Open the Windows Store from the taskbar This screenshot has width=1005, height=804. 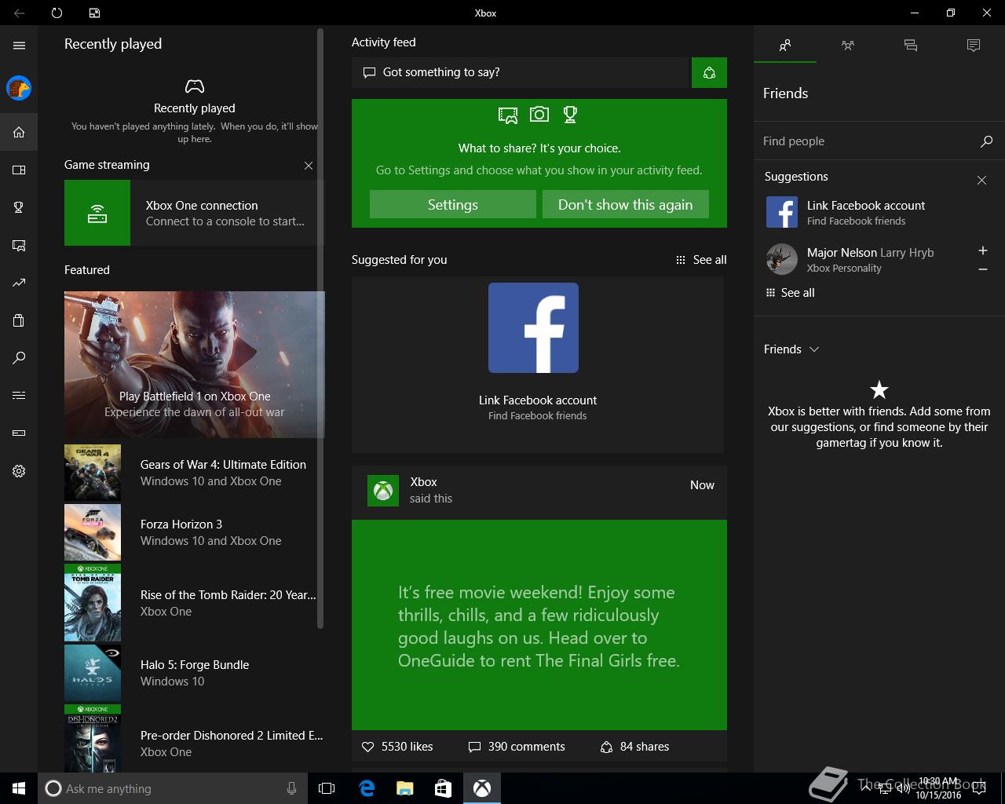click(x=443, y=788)
